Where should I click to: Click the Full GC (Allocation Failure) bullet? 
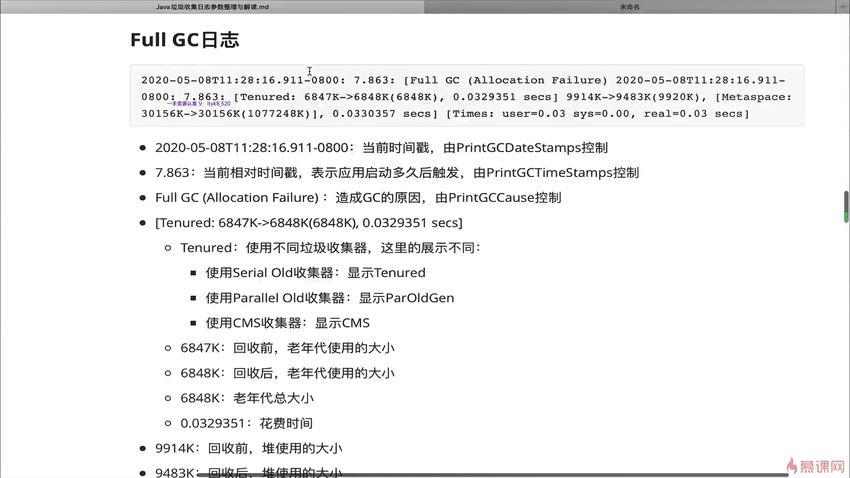point(358,198)
